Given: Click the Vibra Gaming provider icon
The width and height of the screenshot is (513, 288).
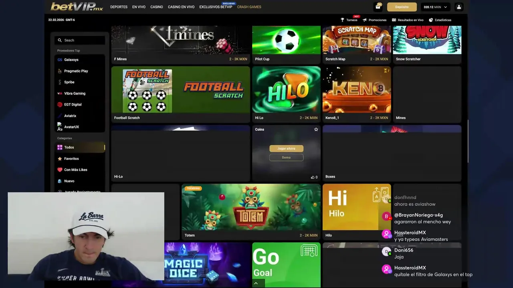Looking at the screenshot, I should [60, 93].
